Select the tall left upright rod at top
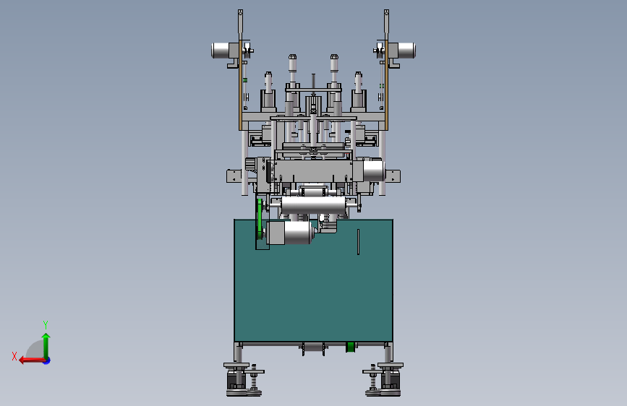This screenshot has width=627, height=406. [x=240, y=25]
